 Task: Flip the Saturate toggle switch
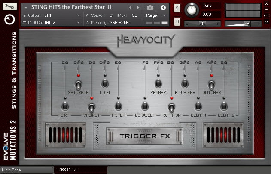[x=78, y=85]
